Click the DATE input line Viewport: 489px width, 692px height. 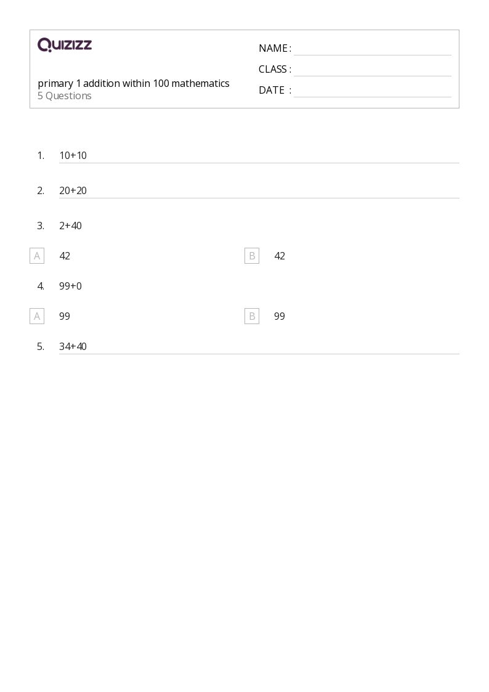[372, 91]
